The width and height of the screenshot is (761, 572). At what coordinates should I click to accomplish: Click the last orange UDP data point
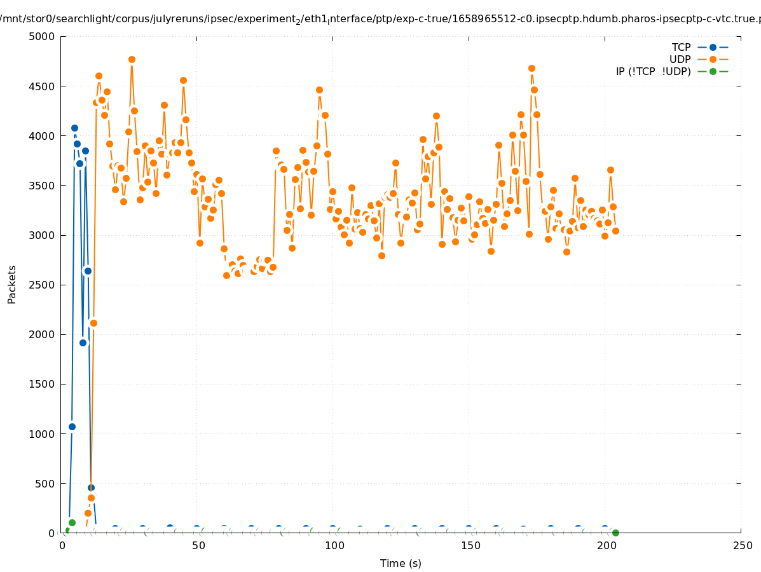[615, 231]
